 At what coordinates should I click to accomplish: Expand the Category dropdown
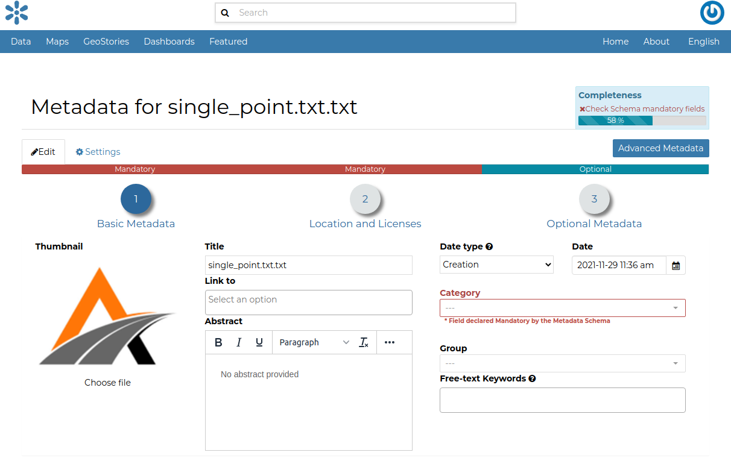point(562,308)
